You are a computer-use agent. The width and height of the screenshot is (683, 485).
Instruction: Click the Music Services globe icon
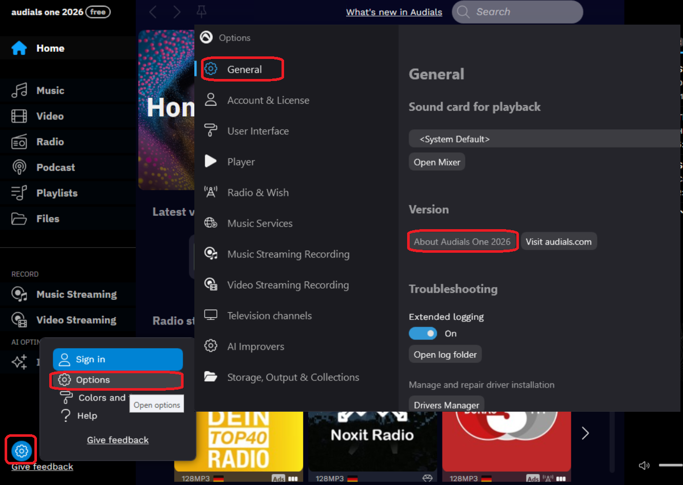(211, 223)
